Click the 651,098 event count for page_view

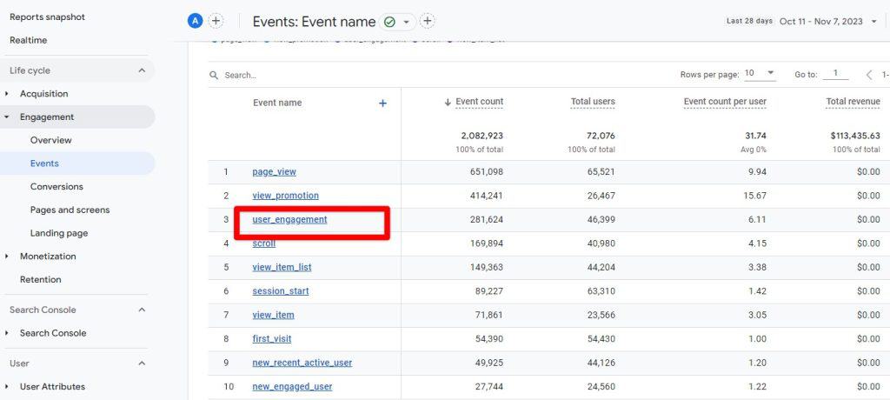click(x=485, y=171)
